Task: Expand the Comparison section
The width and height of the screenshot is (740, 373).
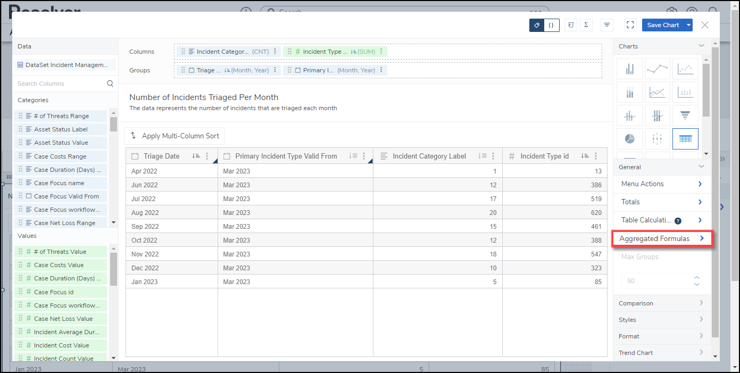Action: coord(661,303)
